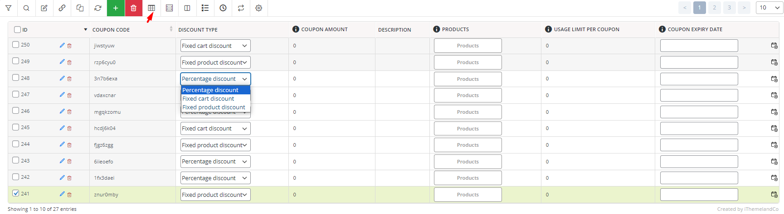Tick the checkbox for coupon 248
Viewport: 784px width, 214px height.
pos(16,78)
